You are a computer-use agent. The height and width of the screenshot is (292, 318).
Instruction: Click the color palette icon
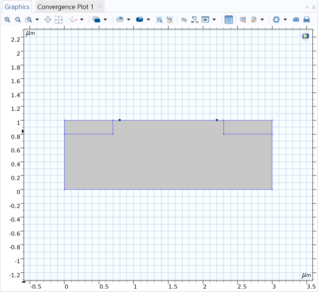(x=253, y=20)
